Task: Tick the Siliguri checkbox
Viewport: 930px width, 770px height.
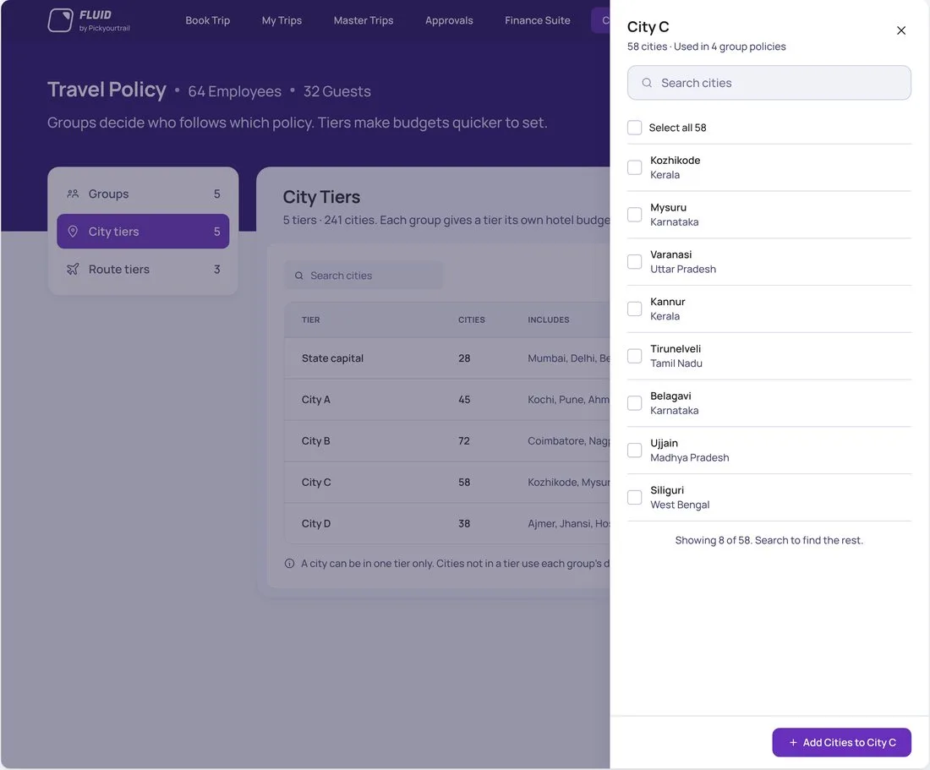Action: click(x=635, y=497)
